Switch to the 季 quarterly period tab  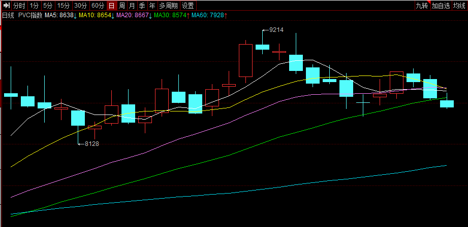pos(142,5)
